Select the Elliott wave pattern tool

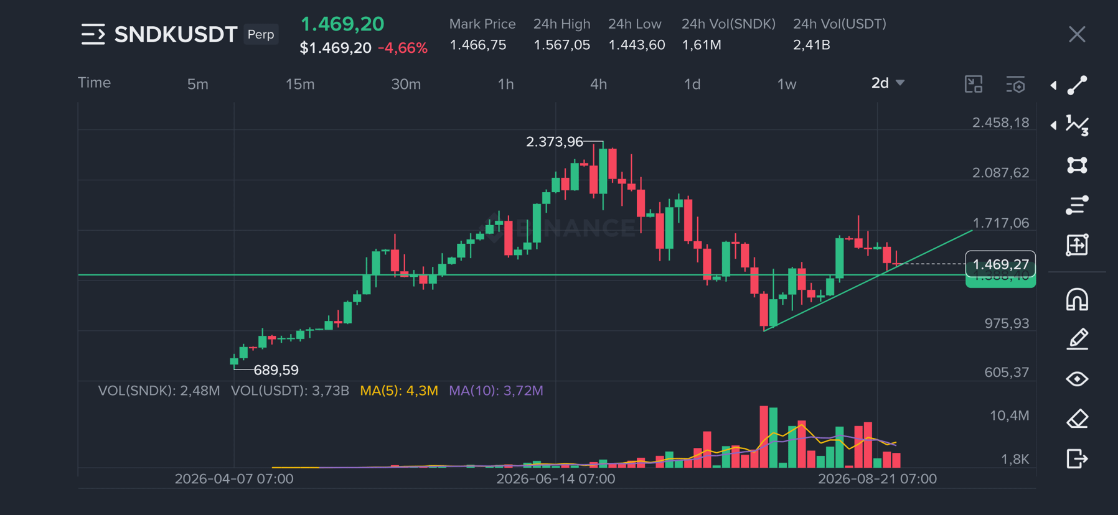point(1078,125)
